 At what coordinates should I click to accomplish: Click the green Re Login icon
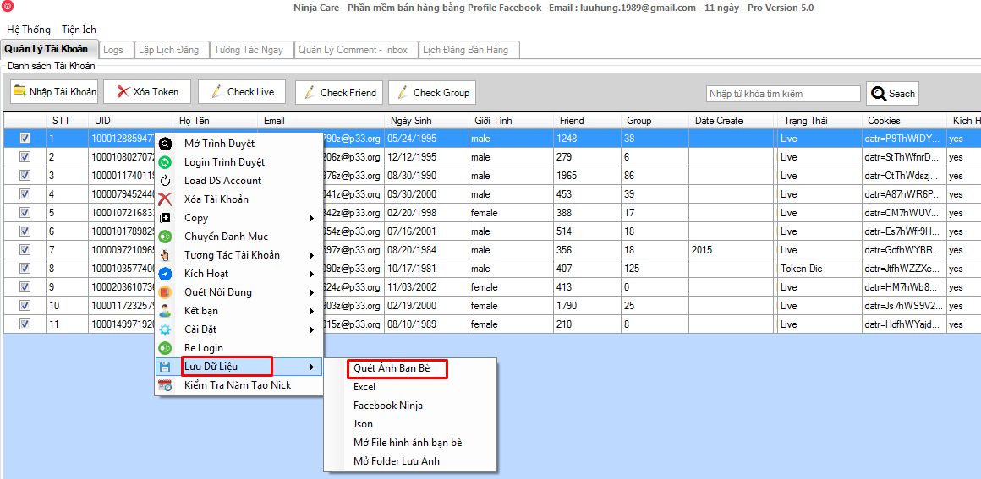(x=165, y=348)
